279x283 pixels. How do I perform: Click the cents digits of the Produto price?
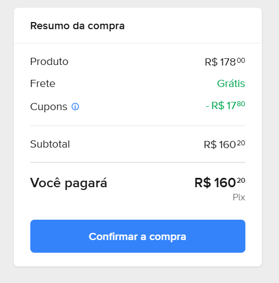pos(241,61)
